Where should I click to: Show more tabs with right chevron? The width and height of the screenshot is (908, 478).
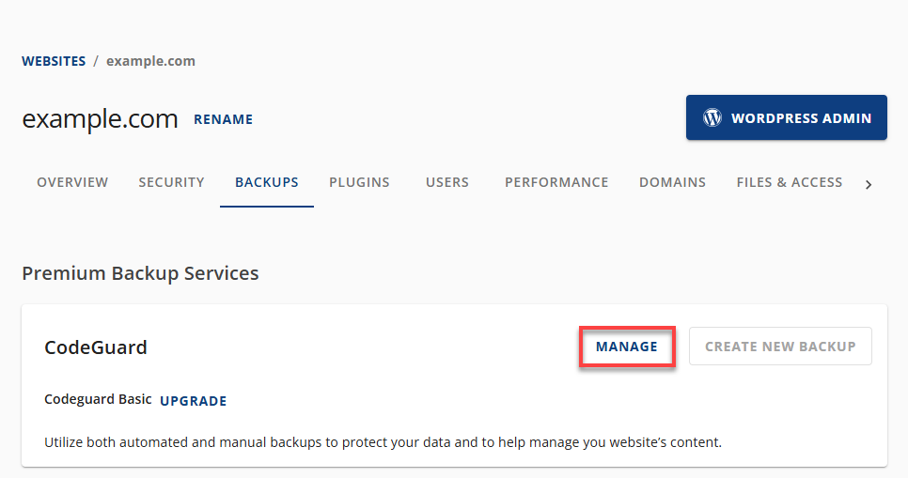(x=868, y=185)
